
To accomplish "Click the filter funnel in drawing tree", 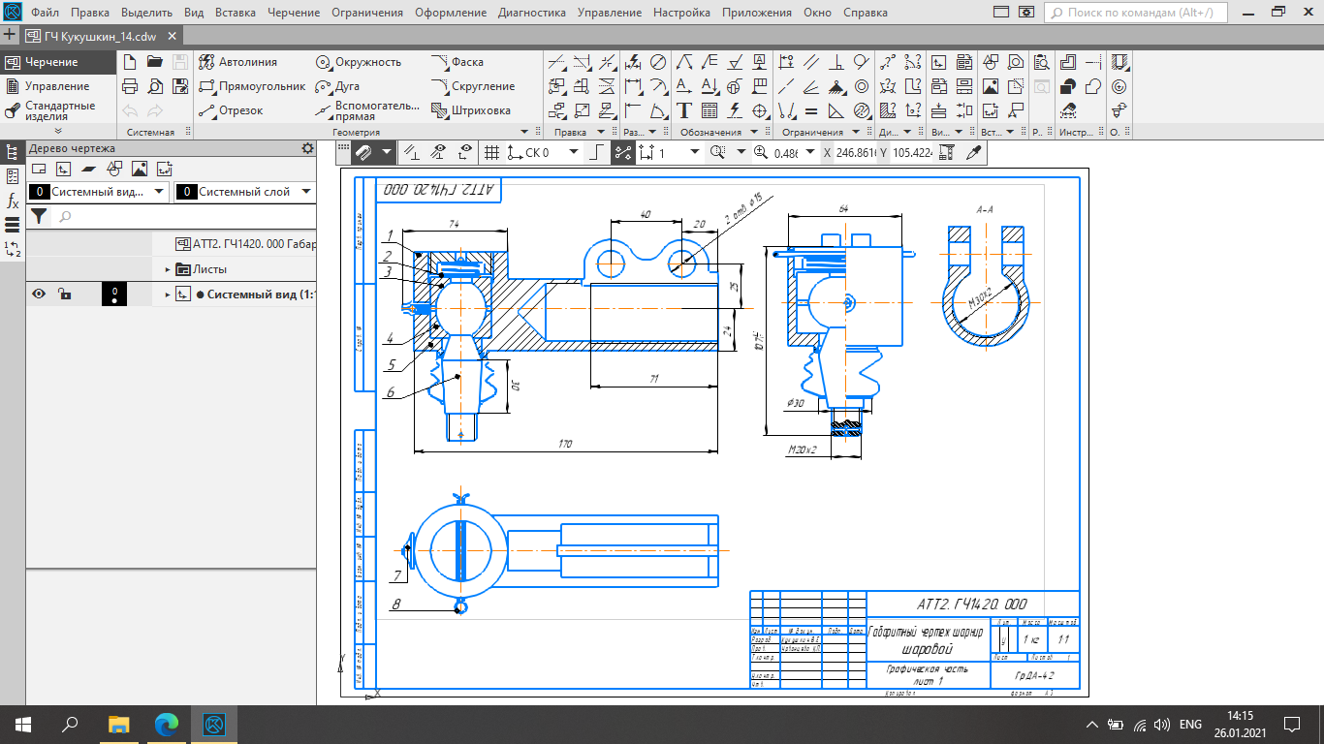I will point(39,216).
